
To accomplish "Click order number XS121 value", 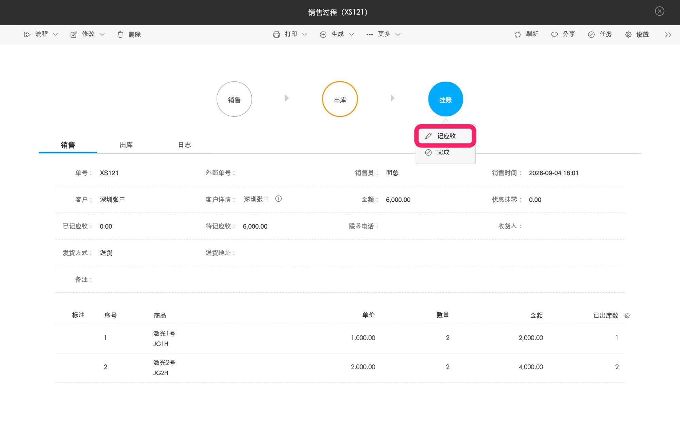I will tap(109, 173).
